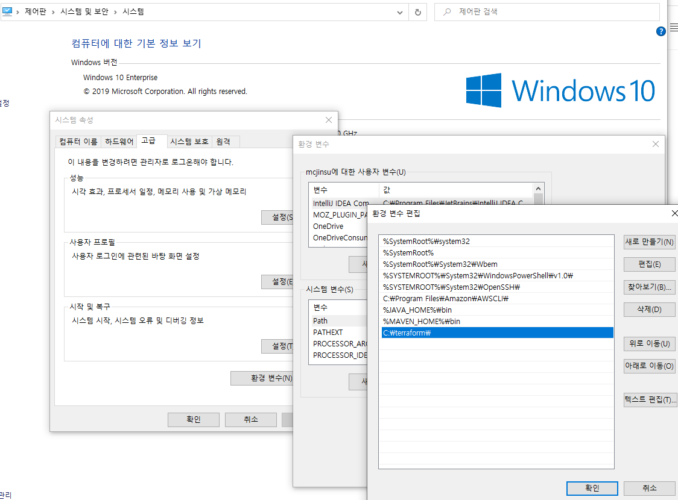Screen dimensions: 678x500
Task: Select the %MAVEN_HOME%\bin path entry
Action: [x=497, y=321]
